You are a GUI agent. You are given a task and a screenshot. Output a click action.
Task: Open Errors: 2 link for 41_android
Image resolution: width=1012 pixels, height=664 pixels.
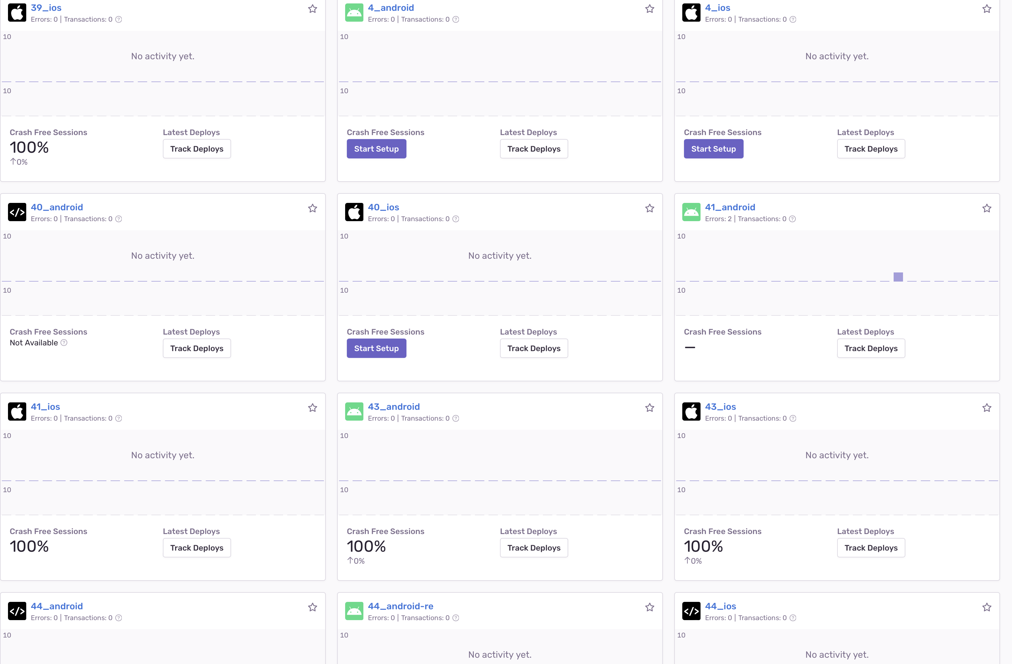(718, 219)
